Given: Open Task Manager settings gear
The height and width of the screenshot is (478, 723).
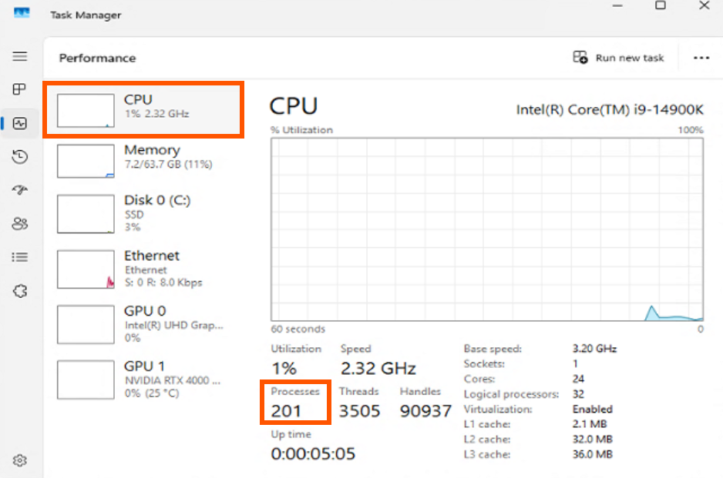Looking at the screenshot, I should 19,460.
